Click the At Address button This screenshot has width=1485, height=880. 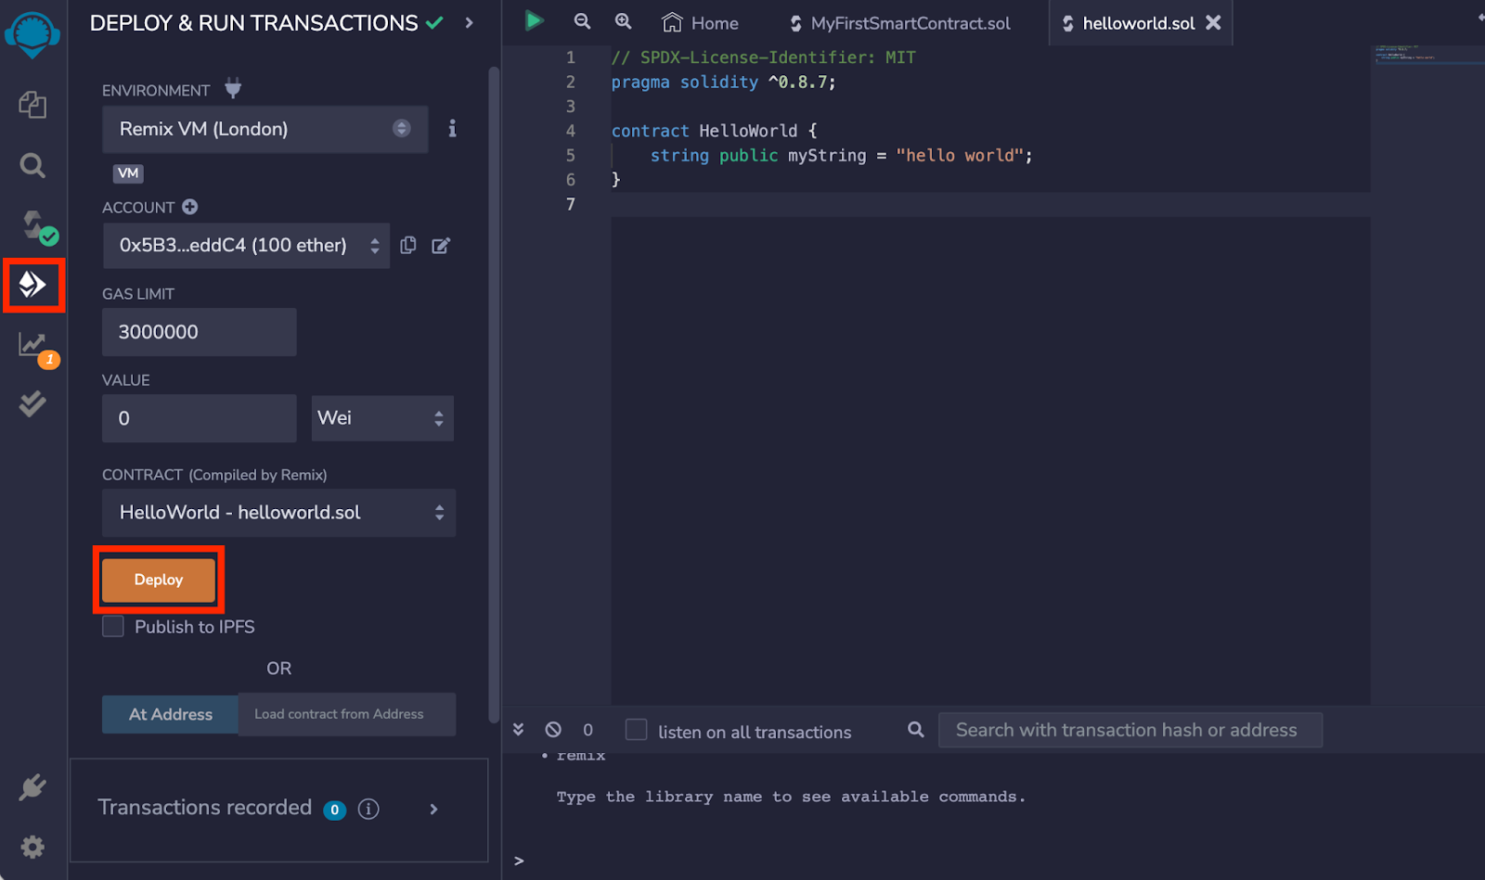tap(169, 714)
